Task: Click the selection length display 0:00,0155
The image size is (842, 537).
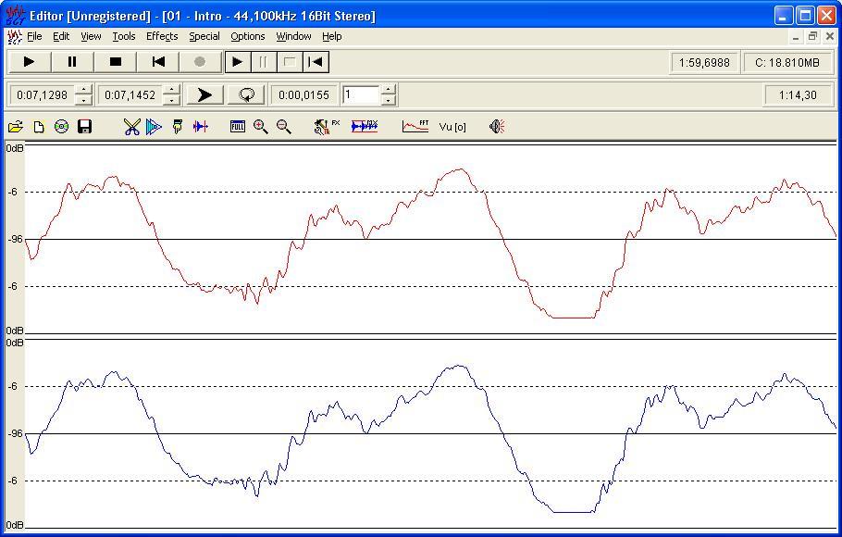Action: coord(303,95)
